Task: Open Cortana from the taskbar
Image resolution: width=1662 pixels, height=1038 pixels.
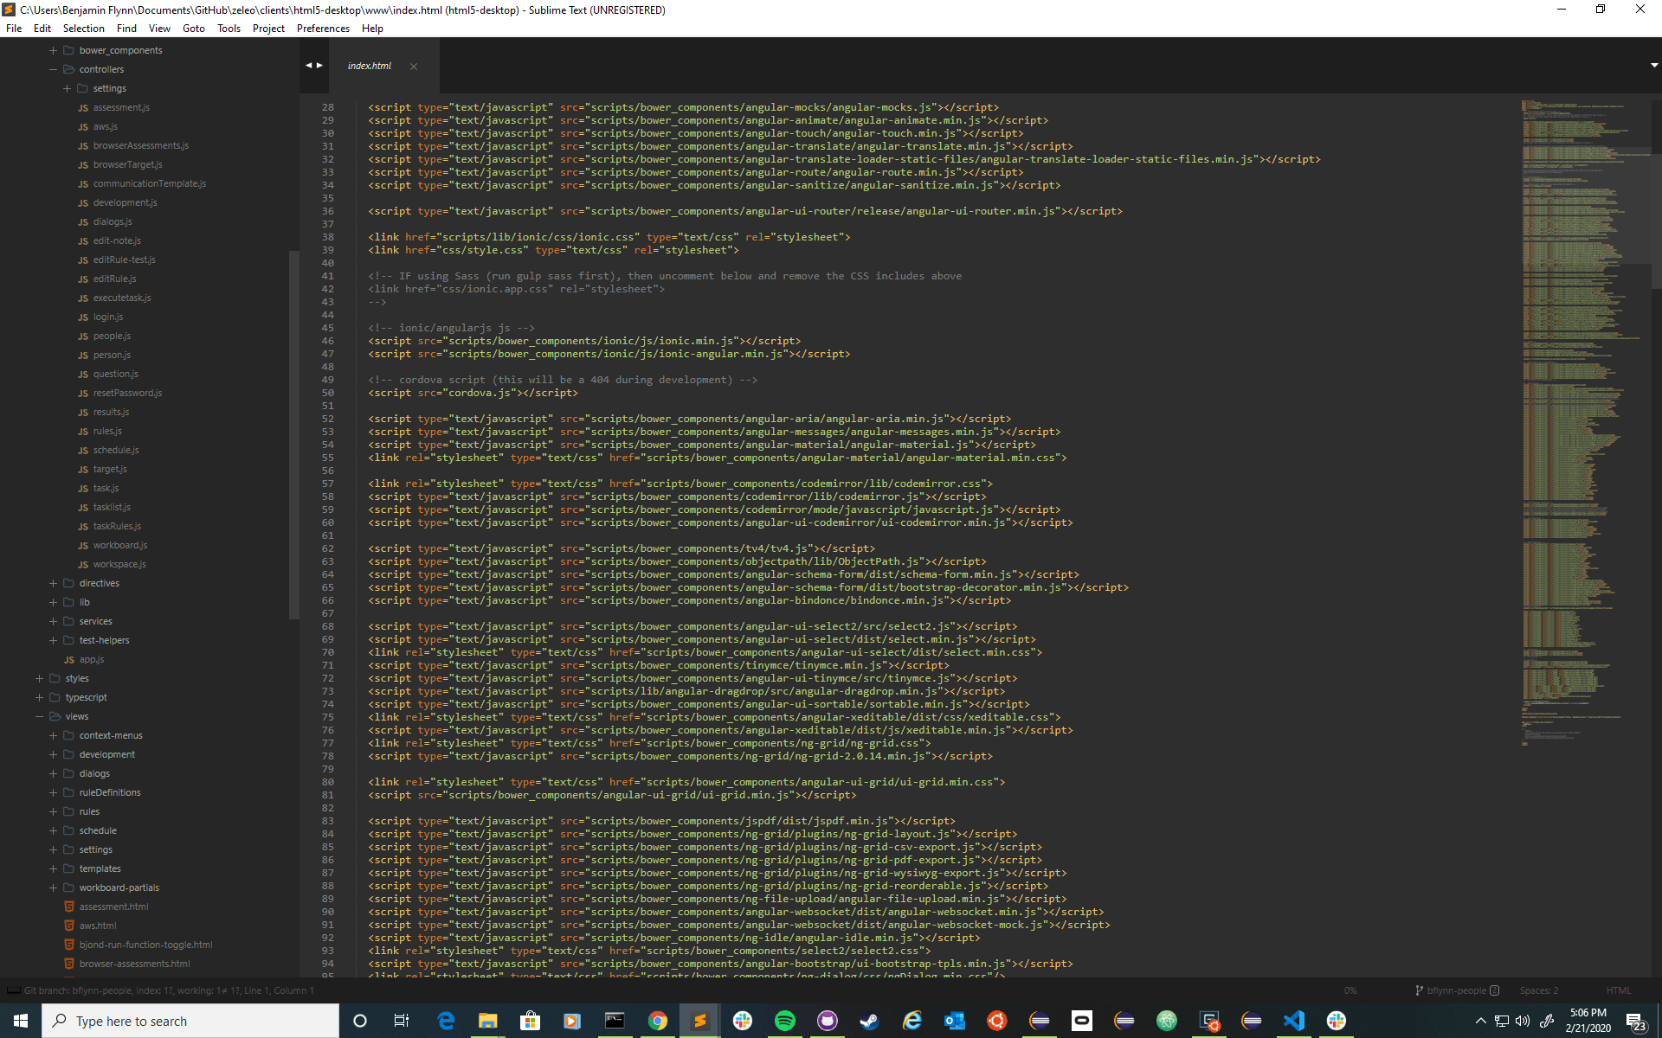Action: (x=360, y=1021)
